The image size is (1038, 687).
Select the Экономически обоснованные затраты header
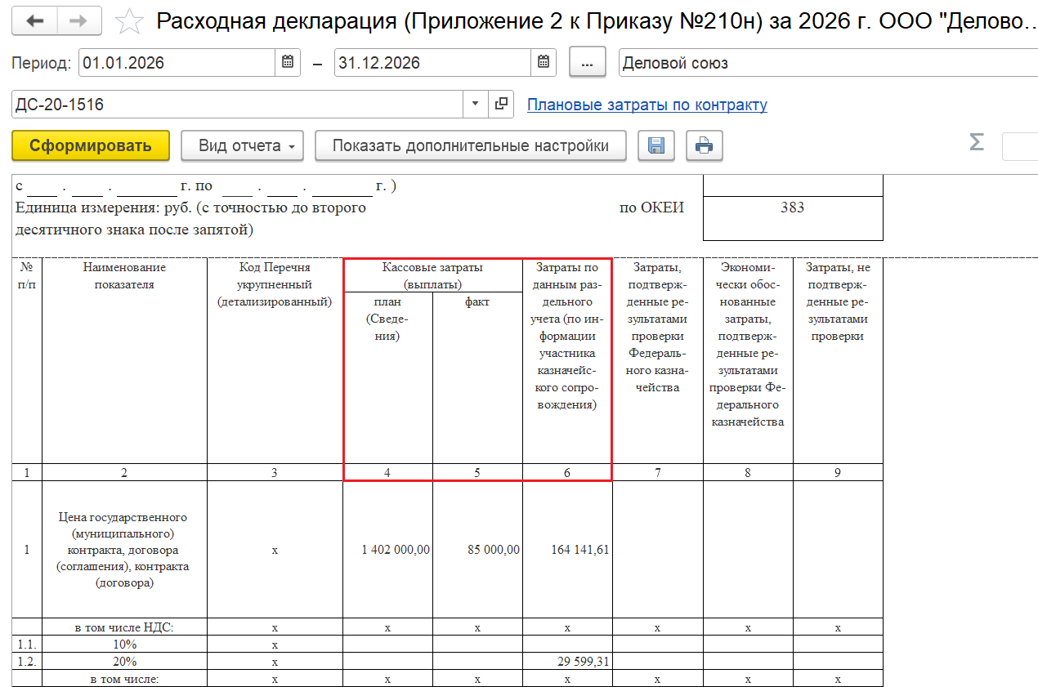[748, 361]
